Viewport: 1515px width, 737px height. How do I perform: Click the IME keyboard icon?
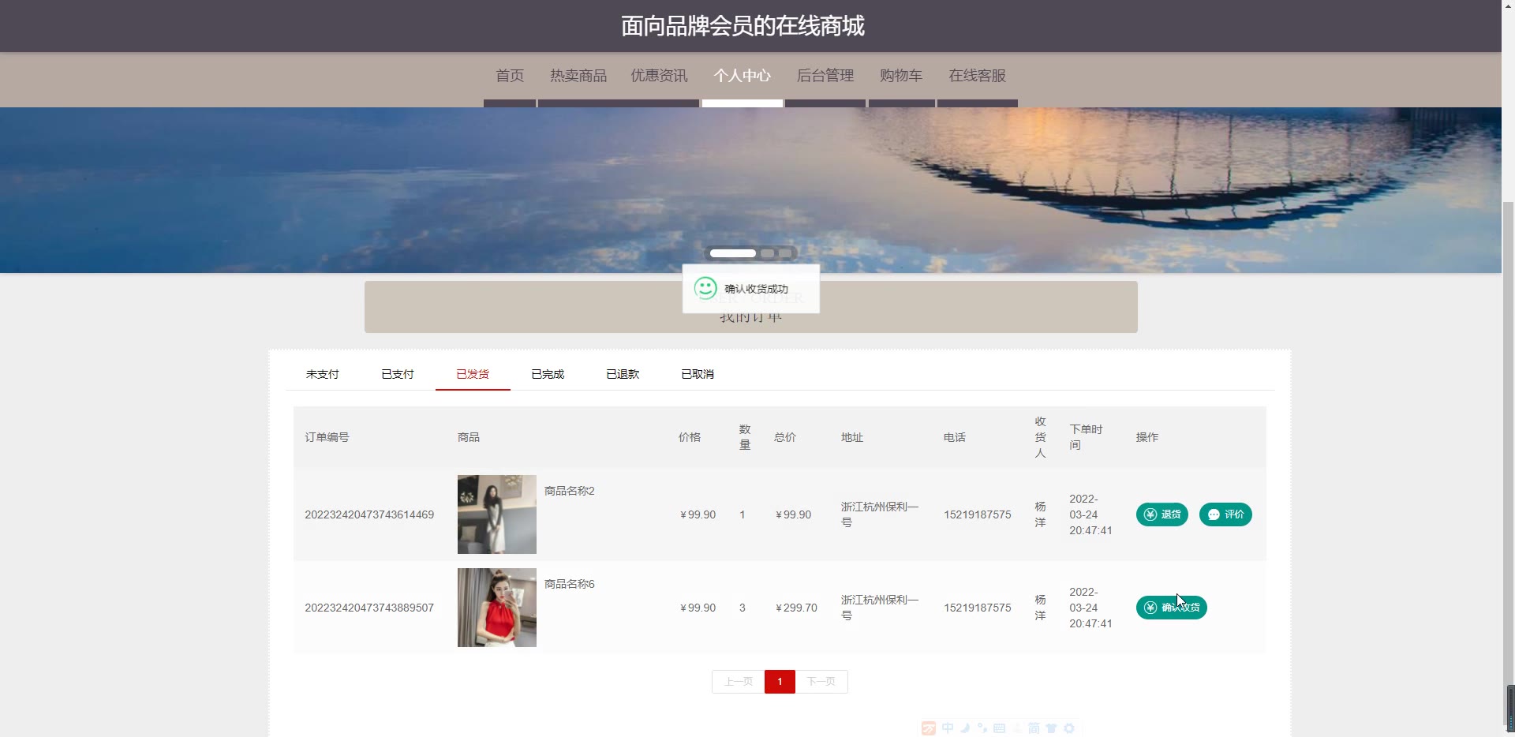click(x=1000, y=728)
